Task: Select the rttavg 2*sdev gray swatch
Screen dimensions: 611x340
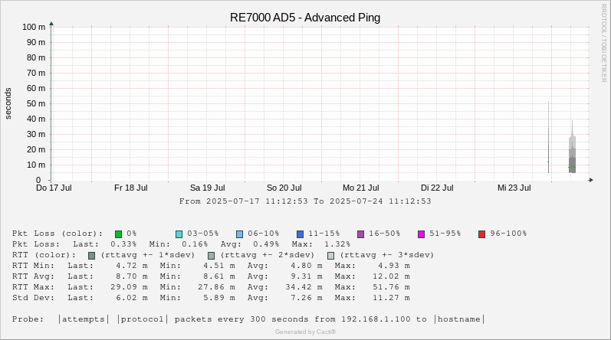Action: click(211, 255)
